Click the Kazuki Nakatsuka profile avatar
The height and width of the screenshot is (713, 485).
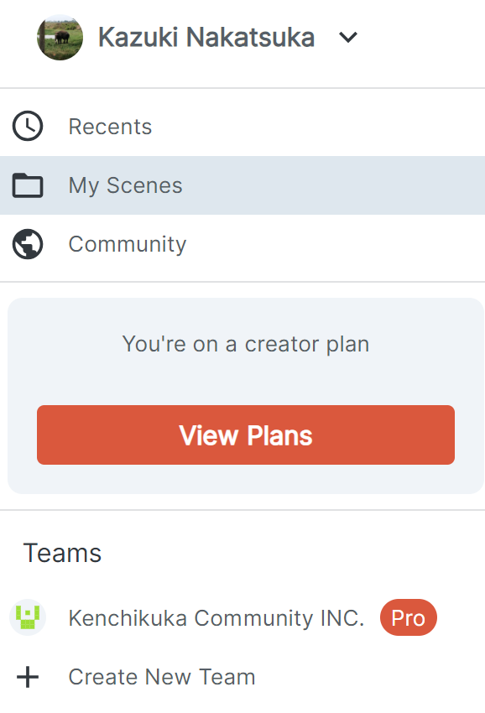[60, 37]
